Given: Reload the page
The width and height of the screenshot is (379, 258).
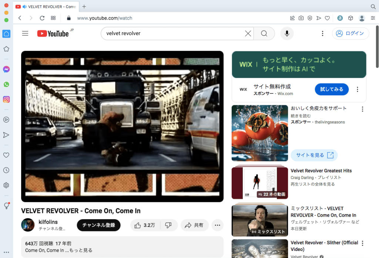Looking at the screenshot, I should coord(42,18).
